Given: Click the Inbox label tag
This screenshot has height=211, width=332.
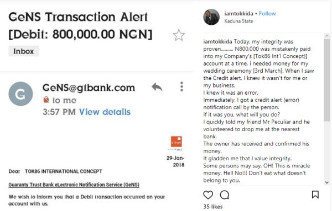Looking at the screenshot, I should [23, 51].
